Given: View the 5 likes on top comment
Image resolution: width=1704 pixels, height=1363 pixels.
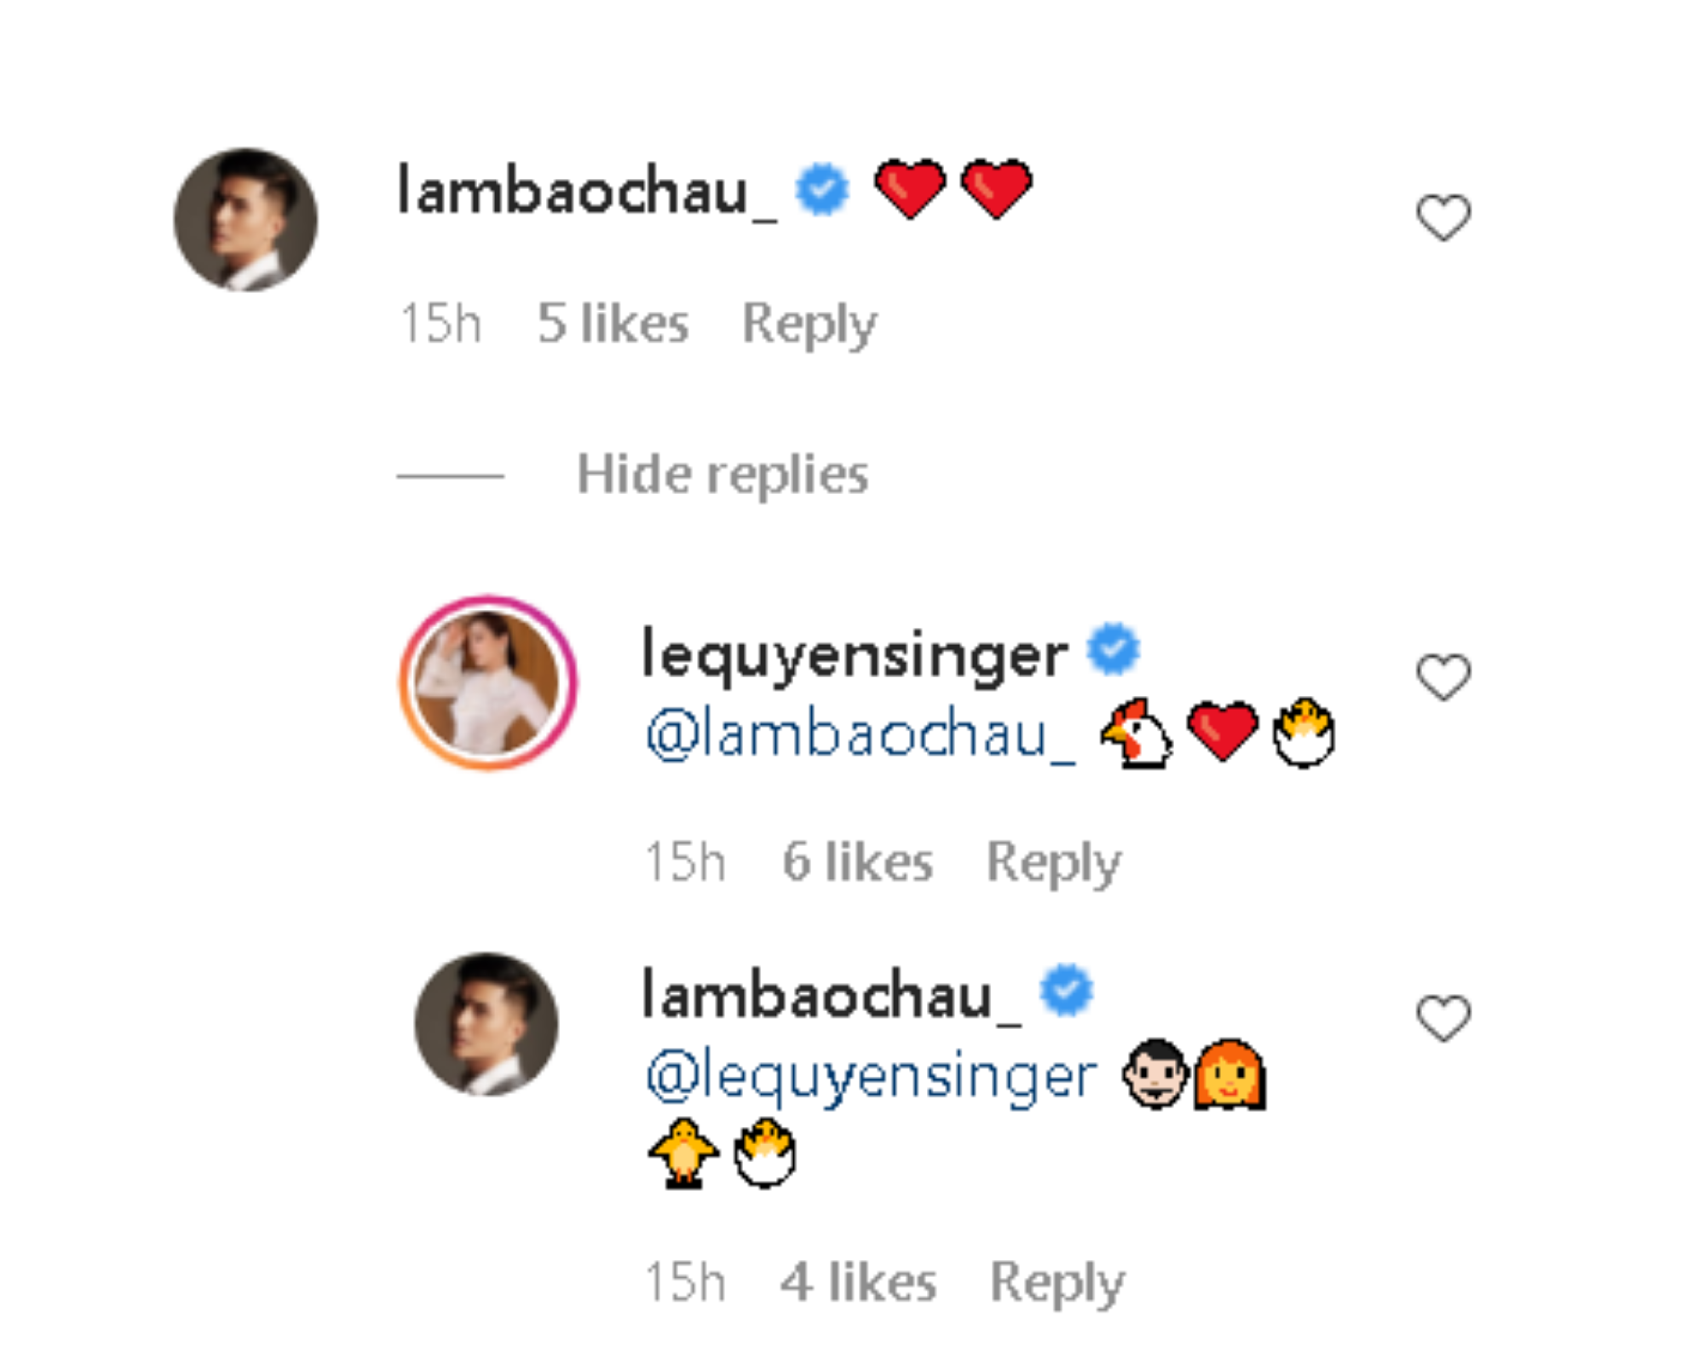Looking at the screenshot, I should (x=613, y=325).
